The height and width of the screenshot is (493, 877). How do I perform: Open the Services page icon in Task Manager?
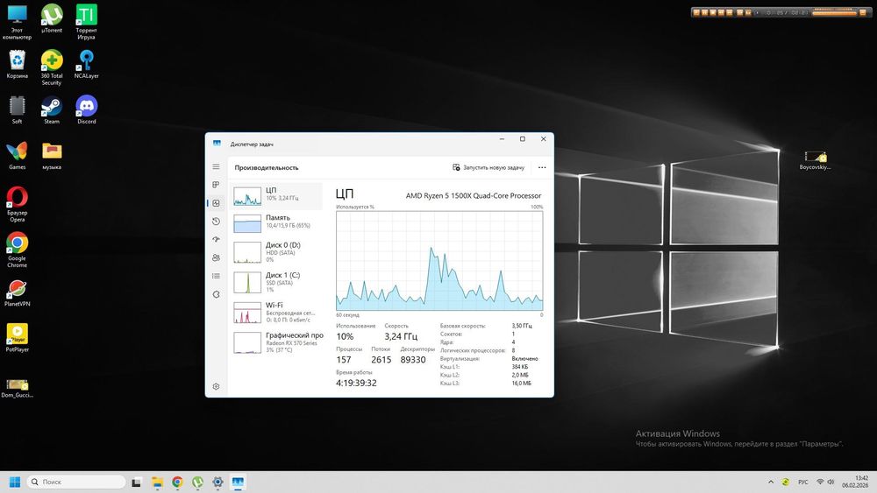(216, 294)
